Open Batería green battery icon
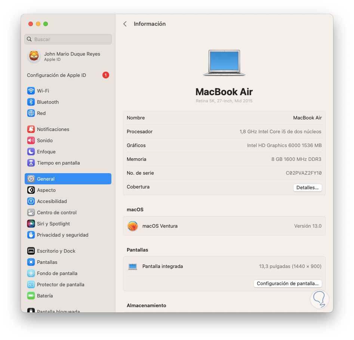 point(31,296)
